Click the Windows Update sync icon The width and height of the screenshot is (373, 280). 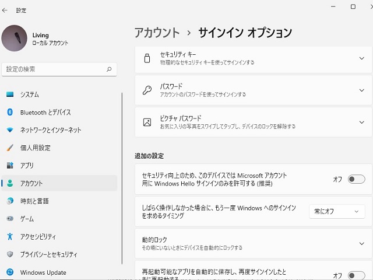[x=10, y=272]
